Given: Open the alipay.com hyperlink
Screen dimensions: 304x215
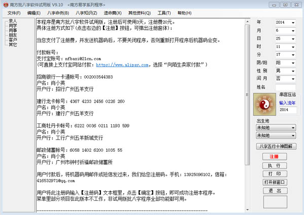Looking at the screenshot, I should tap(122, 65).
